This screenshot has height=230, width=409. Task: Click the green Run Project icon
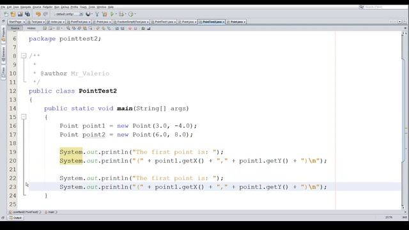[112, 14]
